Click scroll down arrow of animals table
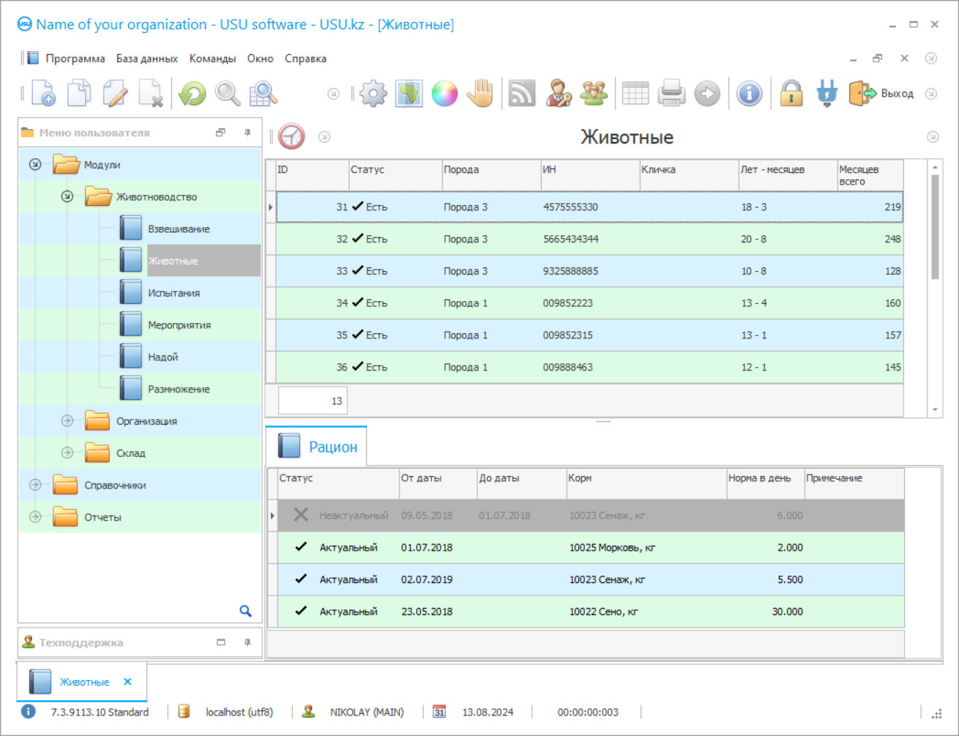 point(935,410)
